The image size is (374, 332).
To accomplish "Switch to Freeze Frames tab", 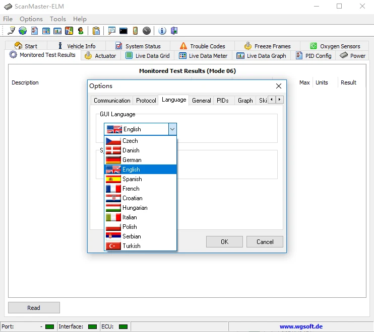I will point(267,46).
